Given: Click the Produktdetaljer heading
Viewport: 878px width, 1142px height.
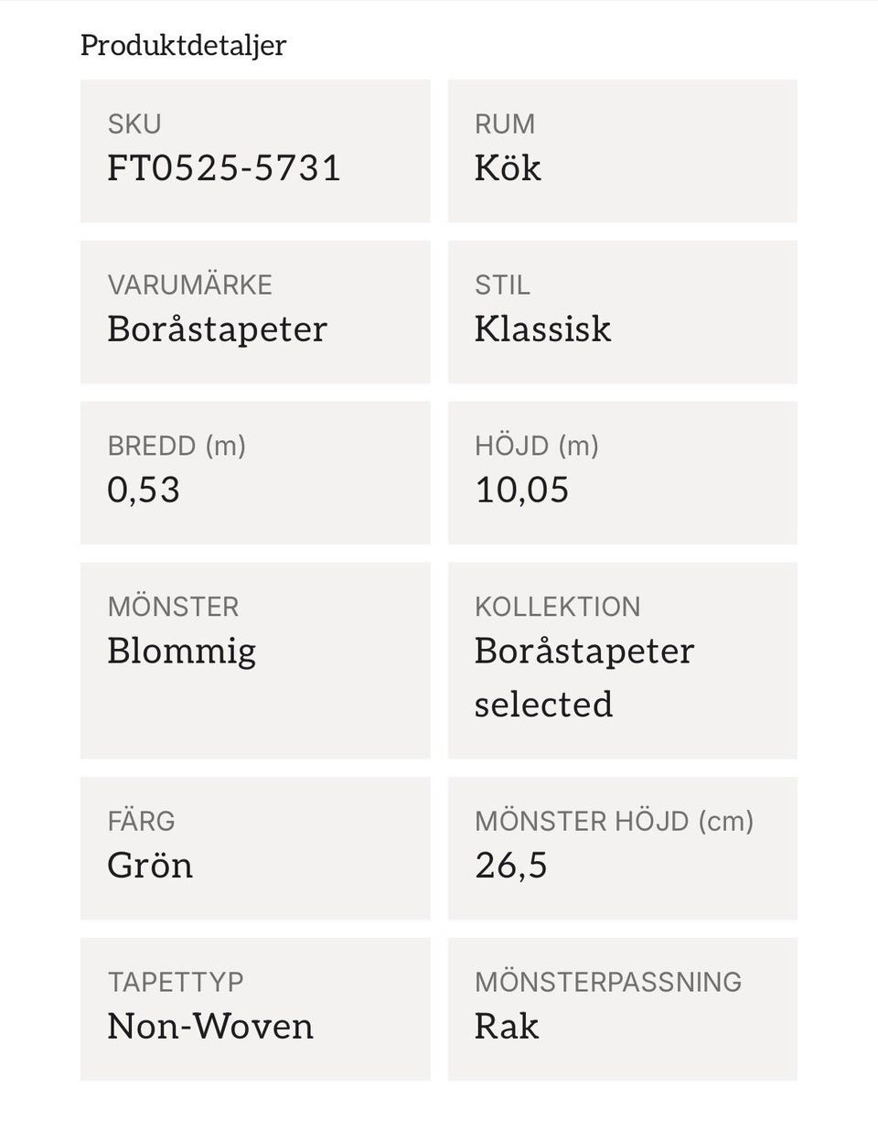Looking at the screenshot, I should pos(183,45).
